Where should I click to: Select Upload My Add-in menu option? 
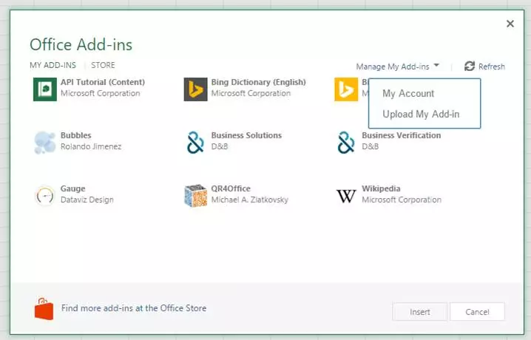pyautogui.click(x=421, y=114)
